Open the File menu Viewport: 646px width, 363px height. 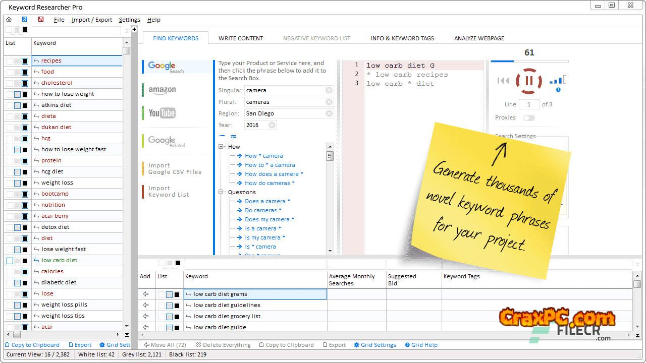pyautogui.click(x=59, y=20)
